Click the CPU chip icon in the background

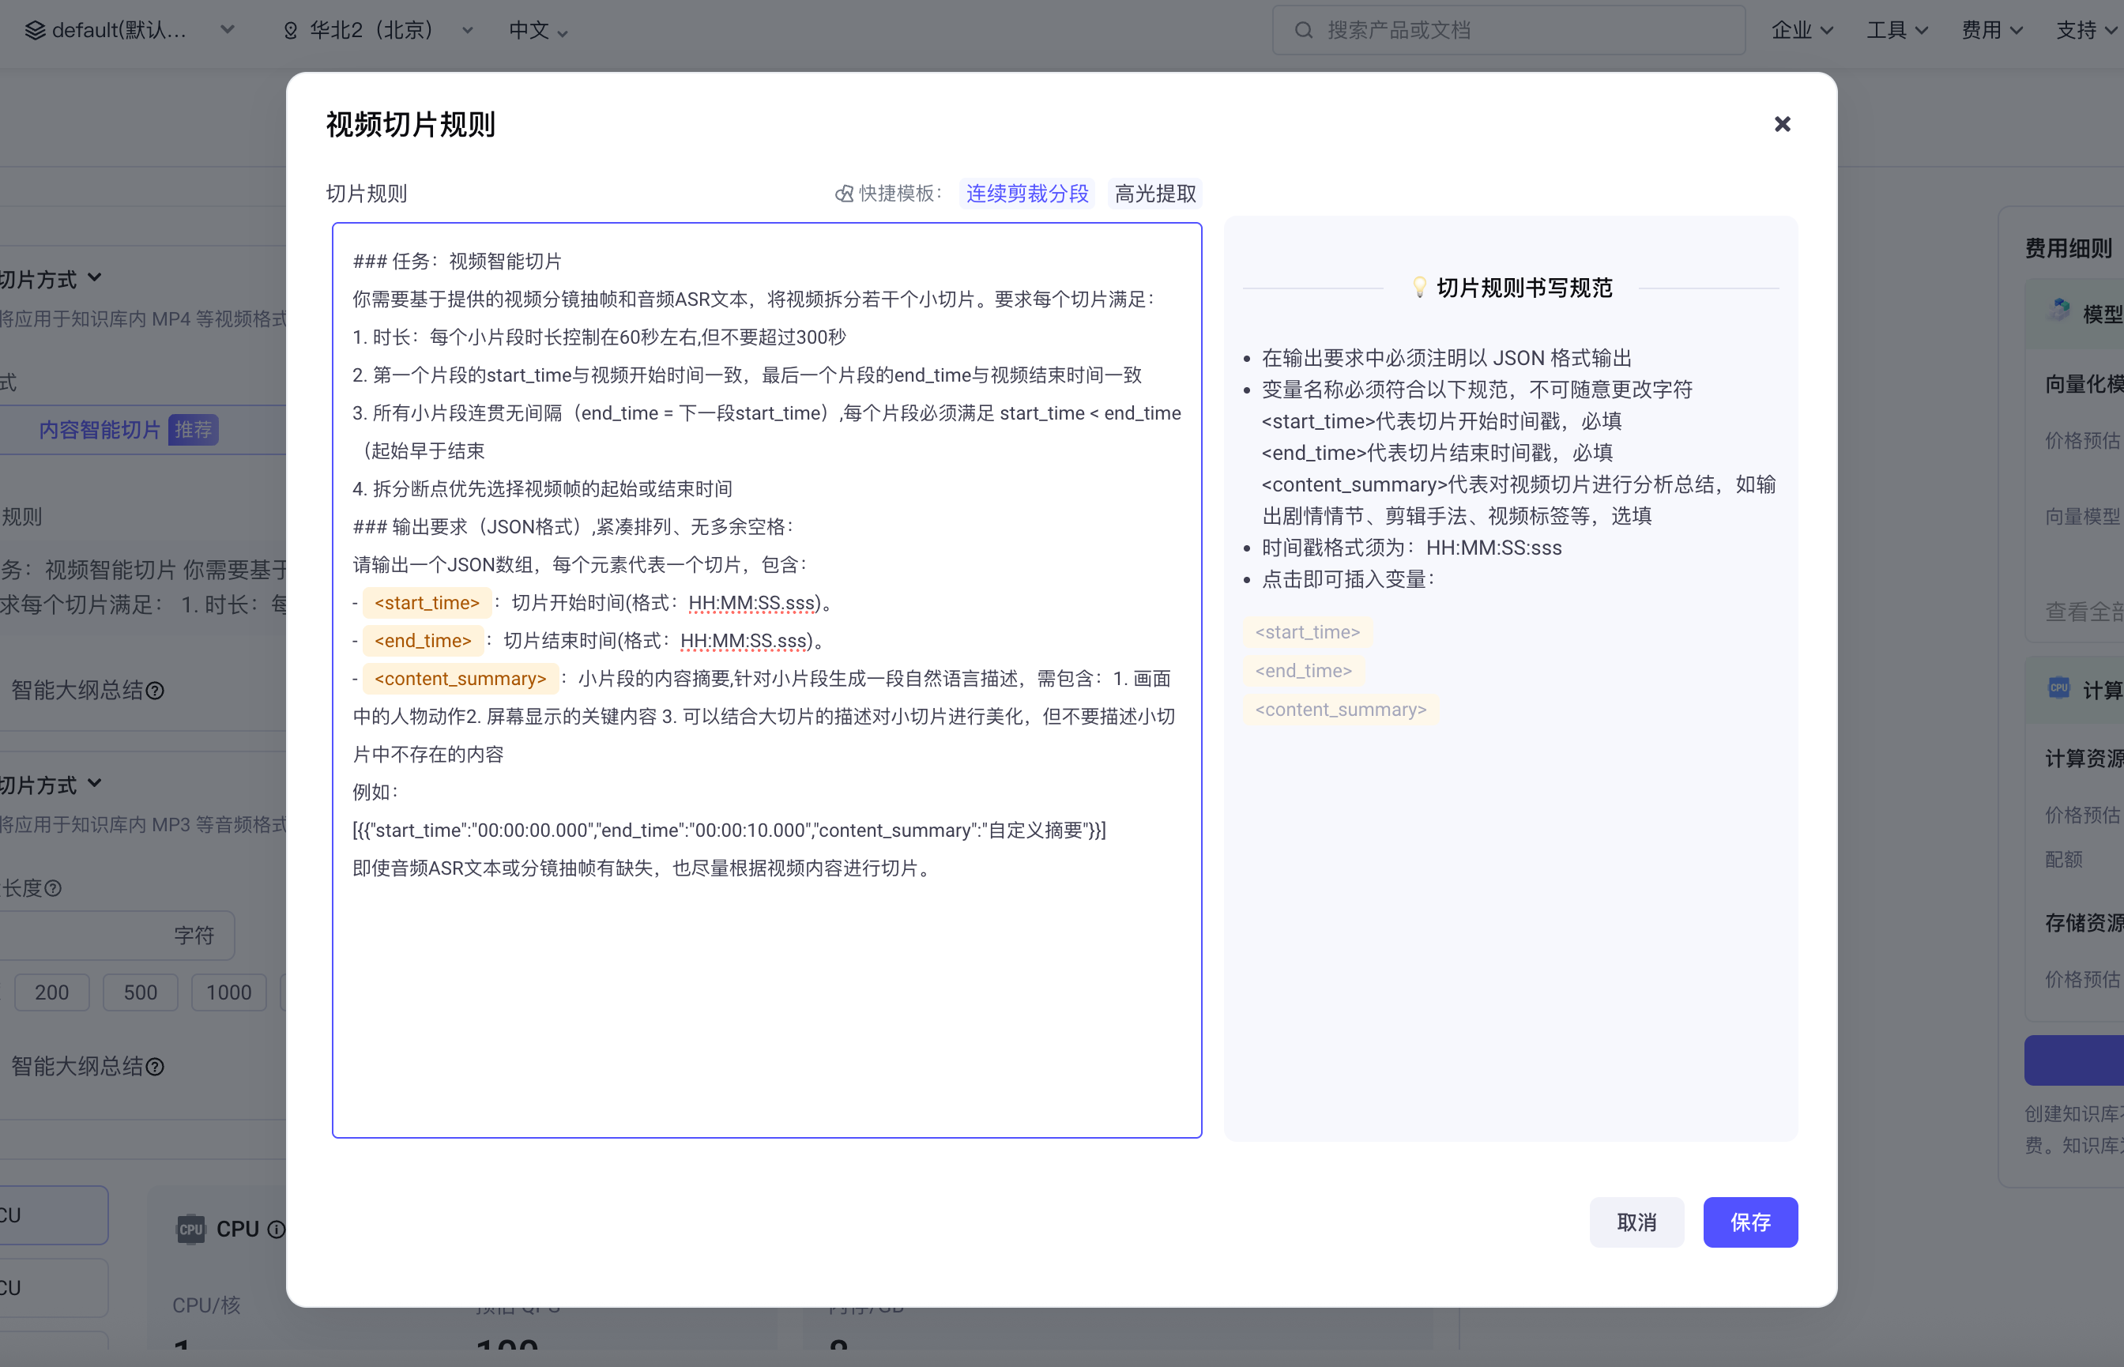(191, 1230)
